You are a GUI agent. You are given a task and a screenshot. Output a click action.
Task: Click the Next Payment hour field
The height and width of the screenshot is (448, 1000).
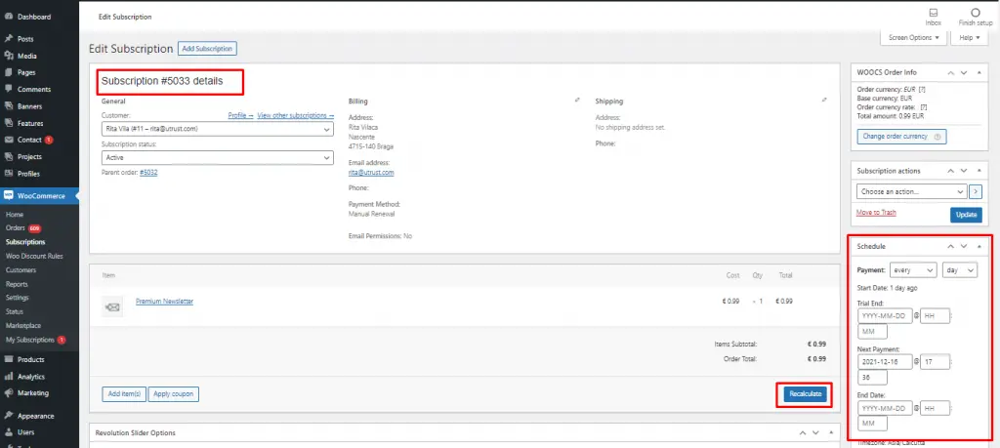(x=935, y=361)
